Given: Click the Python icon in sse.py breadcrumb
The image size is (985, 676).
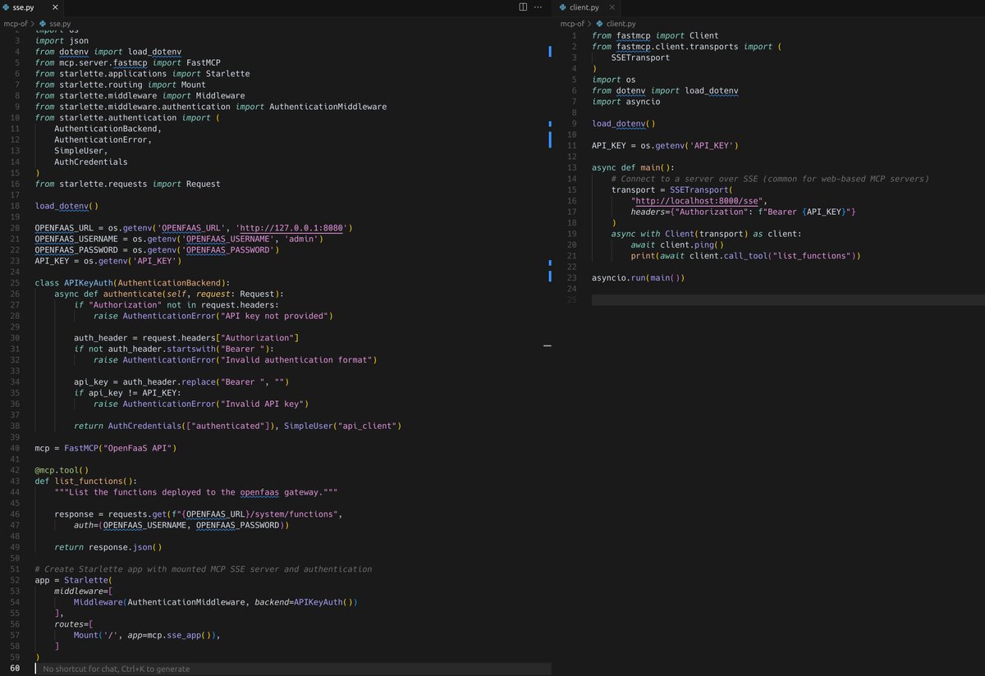Looking at the screenshot, I should pos(44,25).
